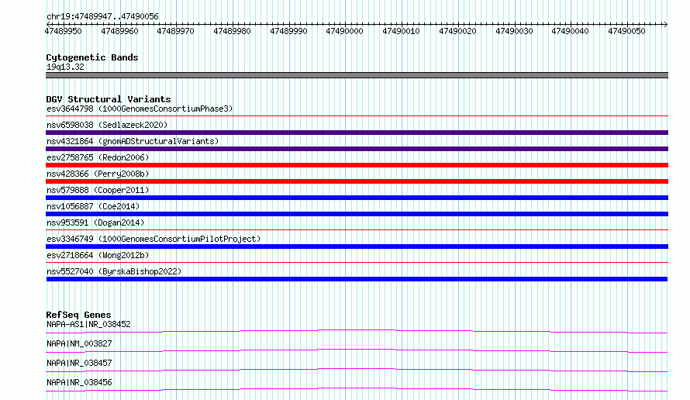This screenshot has width=690, height=400.
Task: Click the purple bar under nsv6598038
Action: pyautogui.click(x=357, y=133)
